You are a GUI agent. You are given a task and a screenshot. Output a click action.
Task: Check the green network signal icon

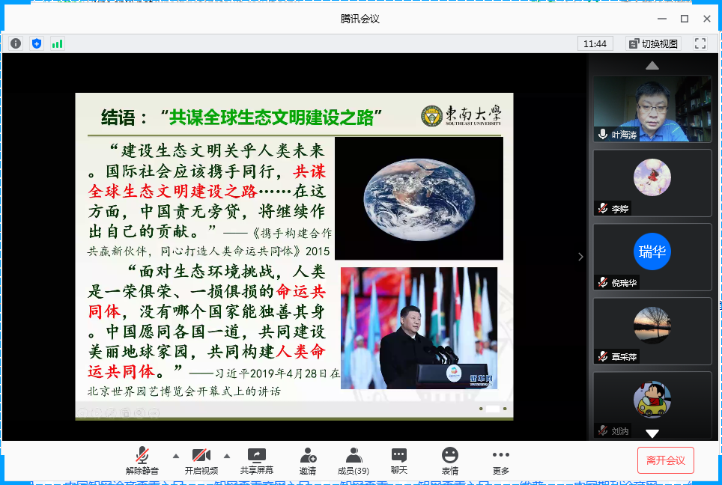(x=57, y=43)
